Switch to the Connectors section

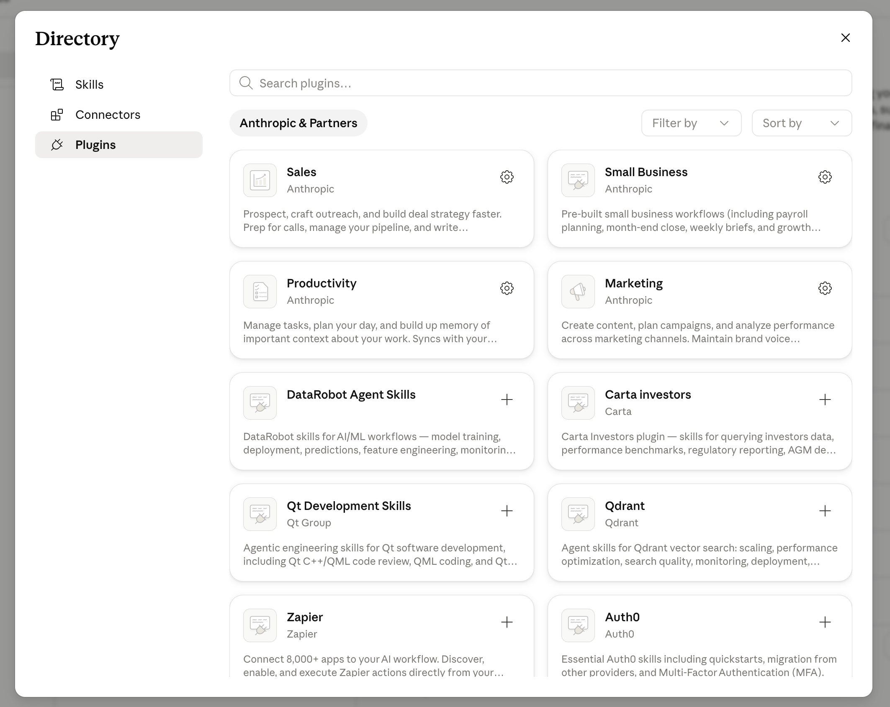pos(119,115)
